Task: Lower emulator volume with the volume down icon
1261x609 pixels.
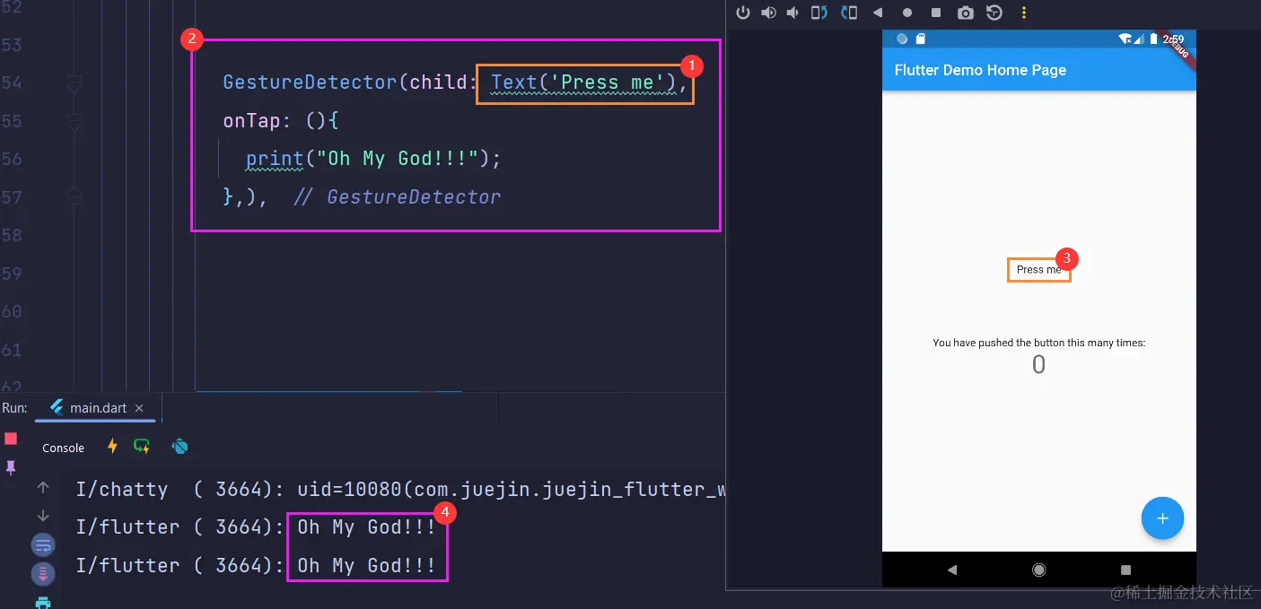Action: (x=793, y=13)
